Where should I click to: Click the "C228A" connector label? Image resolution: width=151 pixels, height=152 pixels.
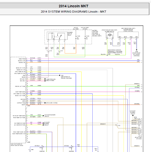(x=28, y=106)
